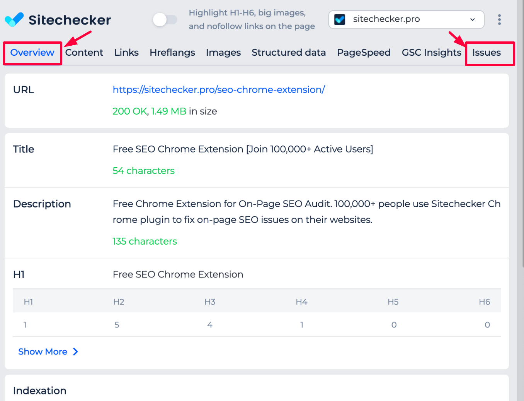Select the Hreflangs tab
Image resolution: width=524 pixels, height=401 pixels.
[x=172, y=53]
